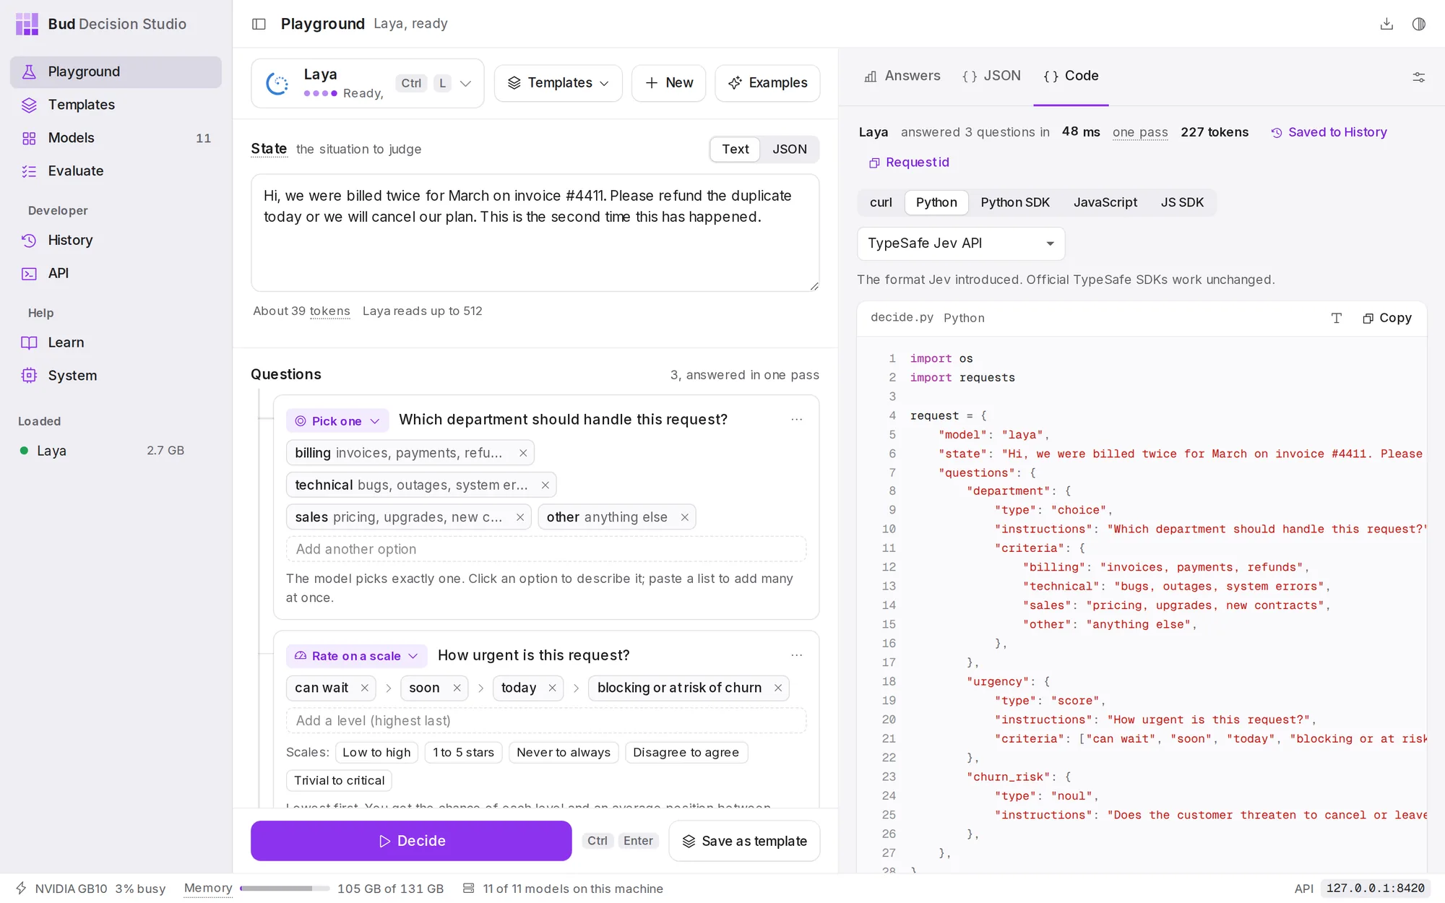Copy the decide.py code
The width and height of the screenshot is (1445, 903).
[x=1387, y=319]
